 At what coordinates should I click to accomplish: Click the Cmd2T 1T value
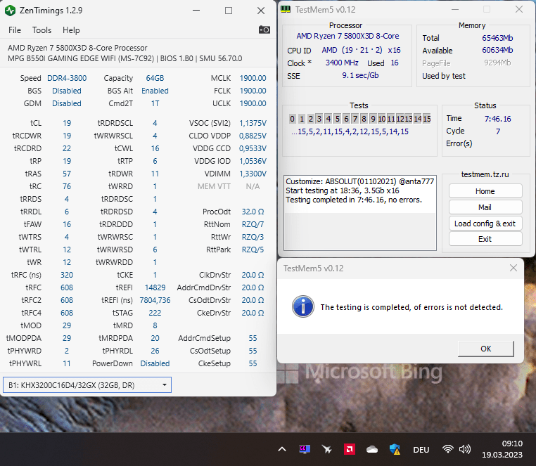tap(155, 103)
